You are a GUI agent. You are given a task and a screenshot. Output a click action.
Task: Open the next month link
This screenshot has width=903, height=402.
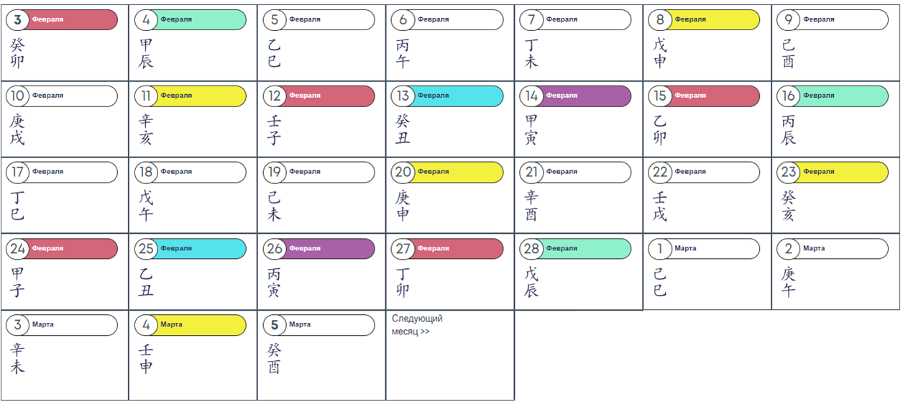coord(417,324)
